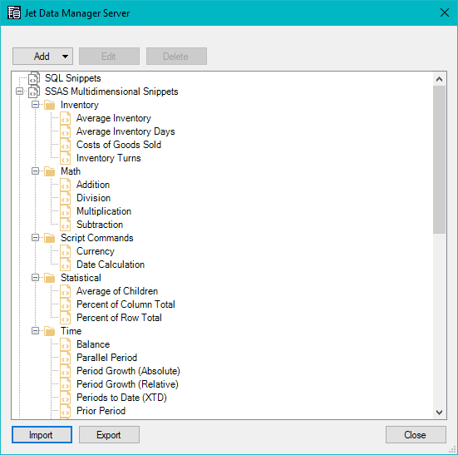Click the SSAS Multidimensional Snippets document icon
The image size is (458, 455).
[34, 91]
